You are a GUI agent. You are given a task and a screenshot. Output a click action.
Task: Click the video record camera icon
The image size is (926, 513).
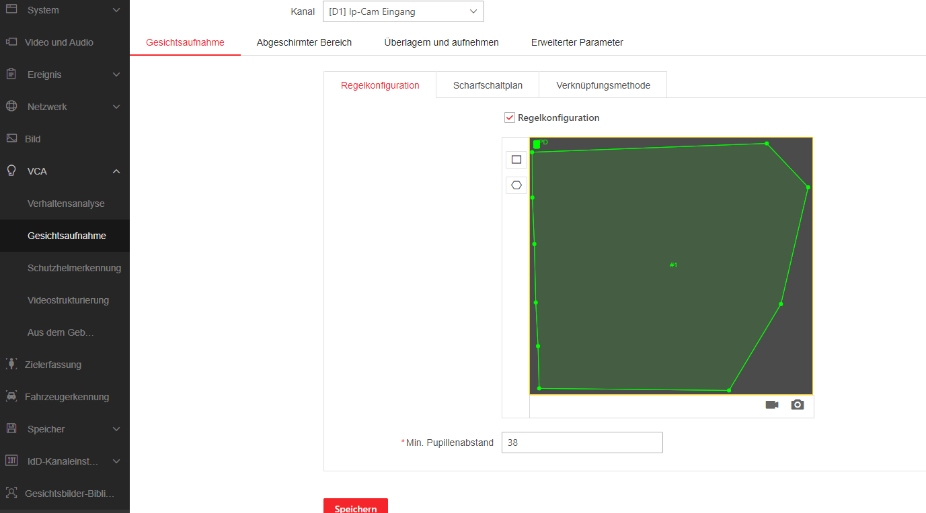pos(772,405)
